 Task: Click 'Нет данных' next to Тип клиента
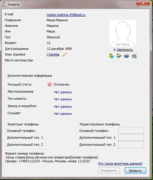63,99
